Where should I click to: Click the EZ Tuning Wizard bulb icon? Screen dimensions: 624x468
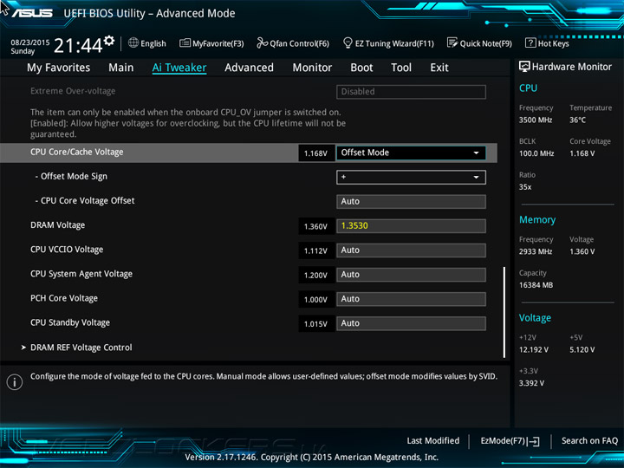pos(348,42)
